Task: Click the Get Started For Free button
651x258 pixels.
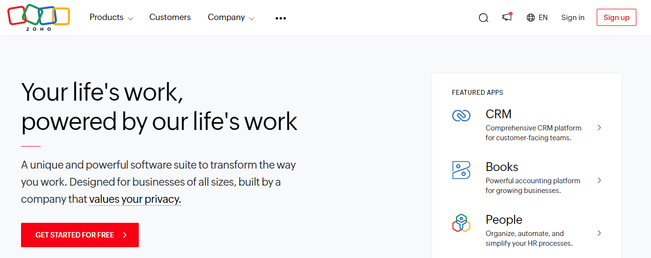Action: pyautogui.click(x=80, y=235)
